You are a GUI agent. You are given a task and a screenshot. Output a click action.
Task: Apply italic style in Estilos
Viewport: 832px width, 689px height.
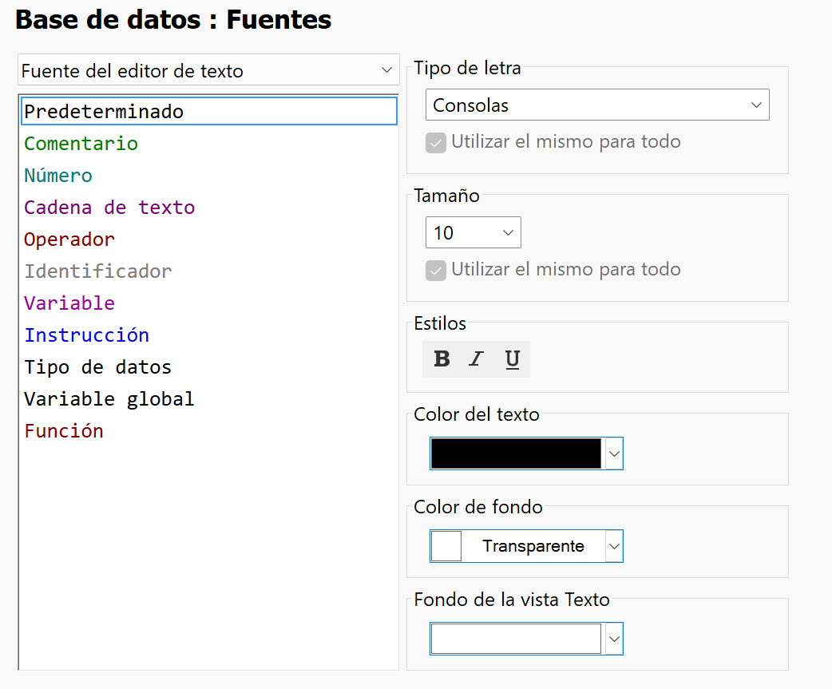(475, 358)
